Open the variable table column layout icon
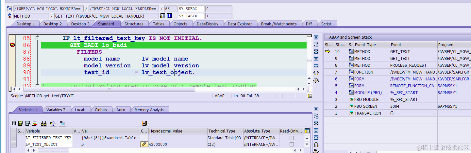This screenshot has height=153, width=471. click(x=307, y=131)
